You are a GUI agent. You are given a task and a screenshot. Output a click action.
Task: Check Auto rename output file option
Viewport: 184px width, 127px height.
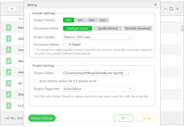click(36, 81)
